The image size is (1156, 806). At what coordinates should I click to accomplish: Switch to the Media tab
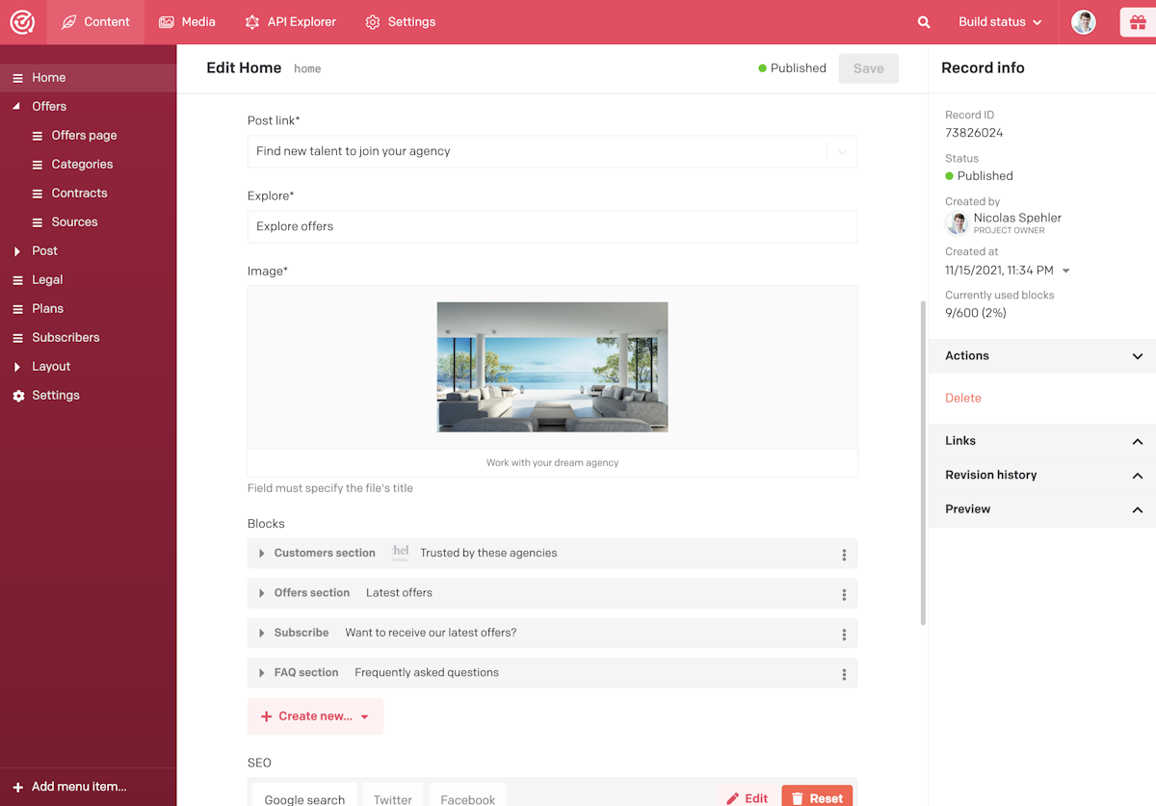tap(187, 22)
